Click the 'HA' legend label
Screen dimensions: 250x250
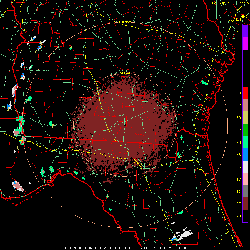tap(239, 93)
